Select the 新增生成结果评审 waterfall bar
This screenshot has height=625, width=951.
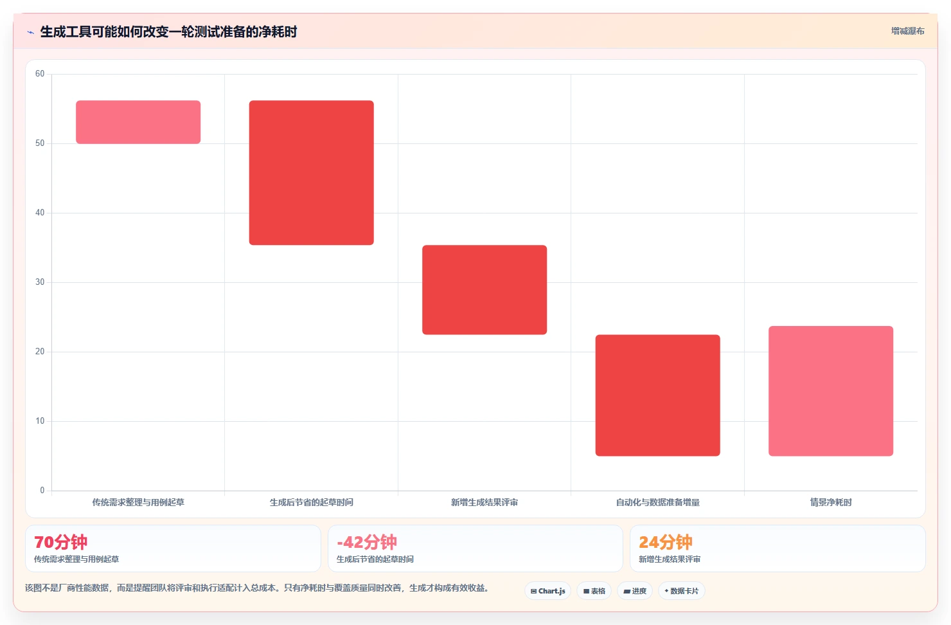coord(484,289)
